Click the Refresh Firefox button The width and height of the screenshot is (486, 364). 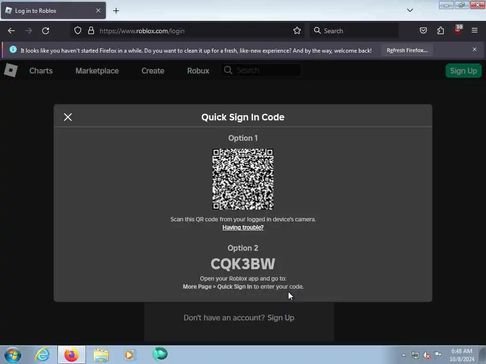(x=407, y=50)
